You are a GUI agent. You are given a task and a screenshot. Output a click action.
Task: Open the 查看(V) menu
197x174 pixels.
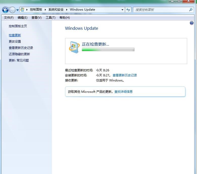point(36,18)
